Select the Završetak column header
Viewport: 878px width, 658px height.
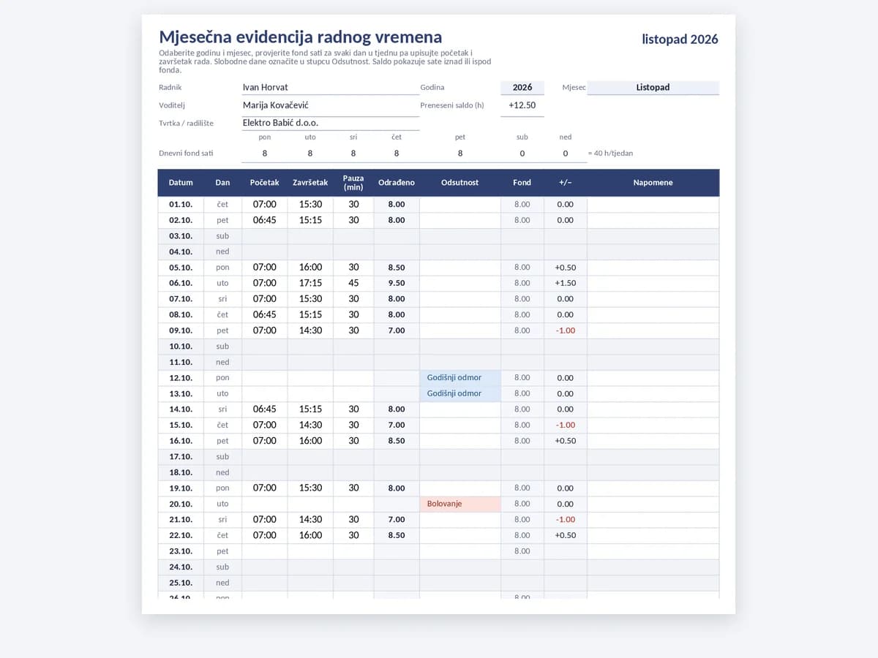pyautogui.click(x=310, y=183)
